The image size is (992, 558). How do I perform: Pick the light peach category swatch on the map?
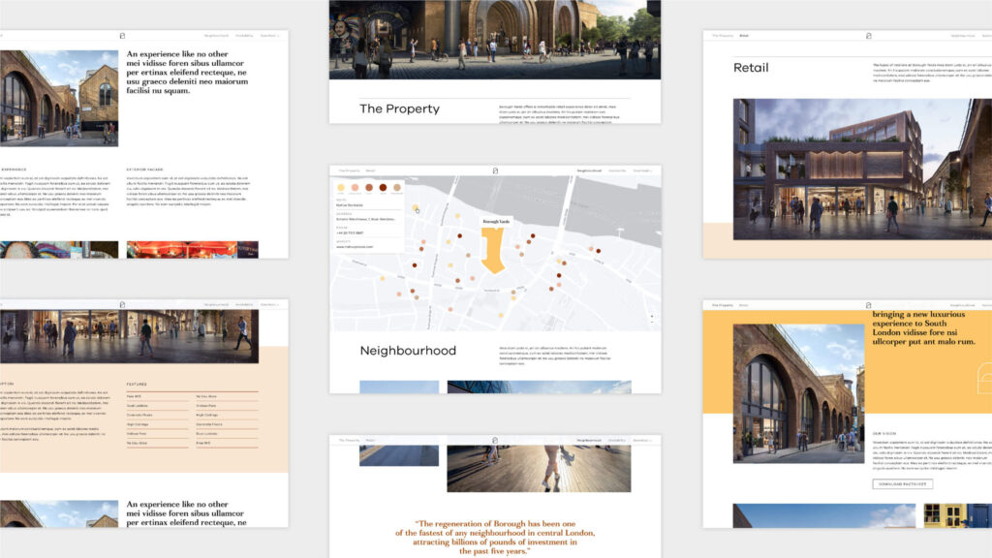coord(356,186)
